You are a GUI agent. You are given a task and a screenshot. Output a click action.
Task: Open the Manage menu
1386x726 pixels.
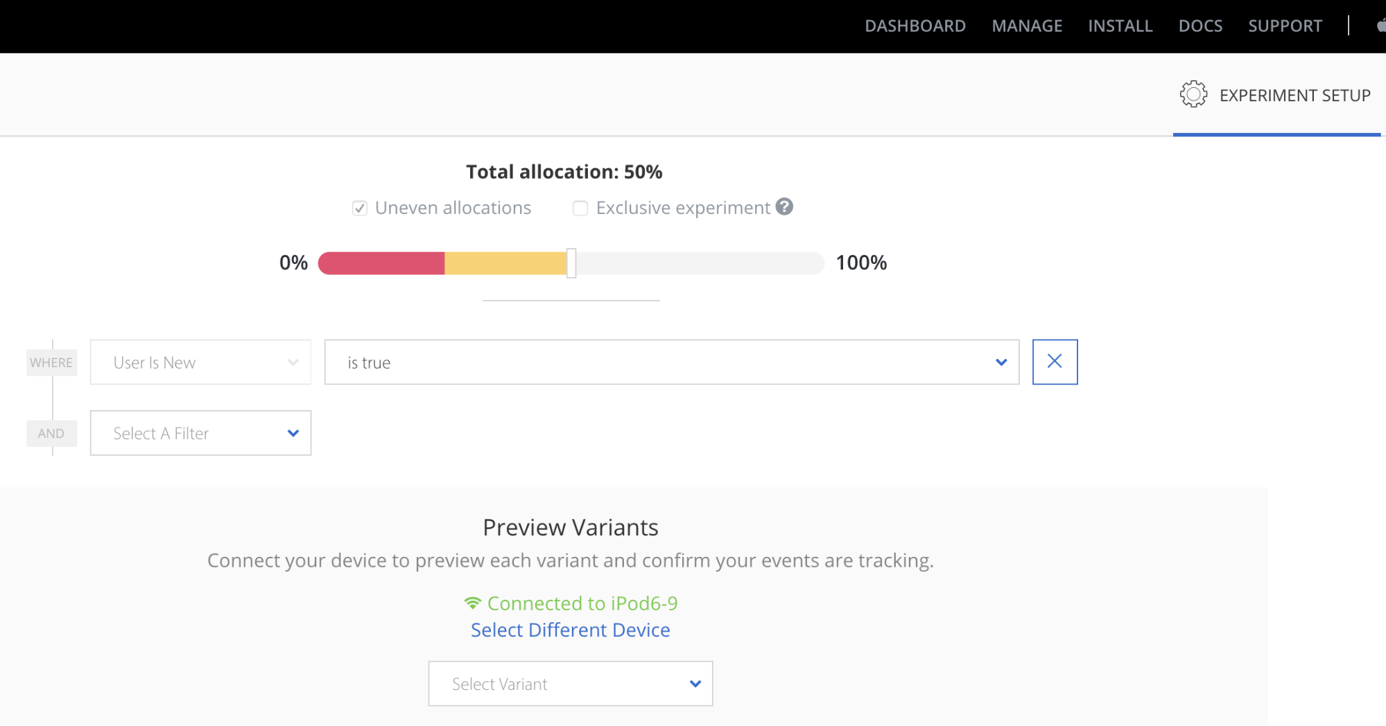coord(1027,26)
